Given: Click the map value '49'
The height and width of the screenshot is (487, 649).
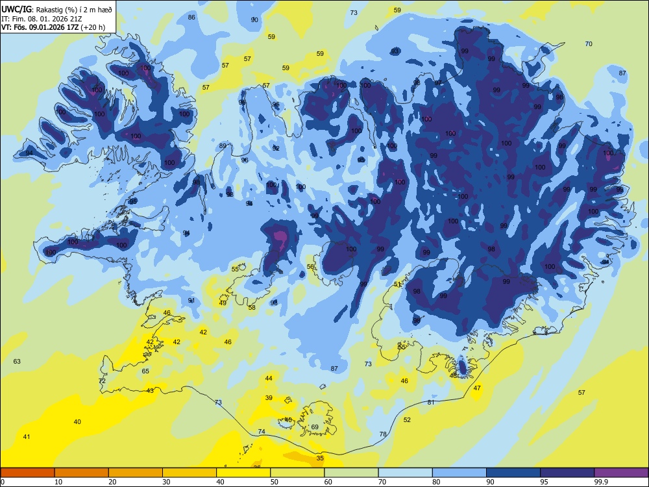Looking at the screenshot, I should [223, 303].
